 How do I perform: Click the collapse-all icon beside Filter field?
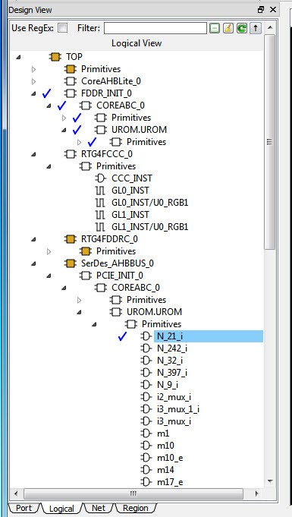point(214,28)
